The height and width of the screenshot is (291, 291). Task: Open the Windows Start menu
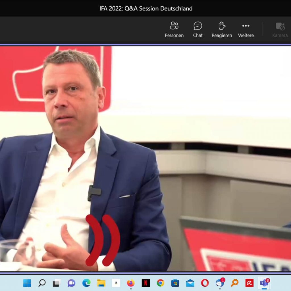[27, 283]
